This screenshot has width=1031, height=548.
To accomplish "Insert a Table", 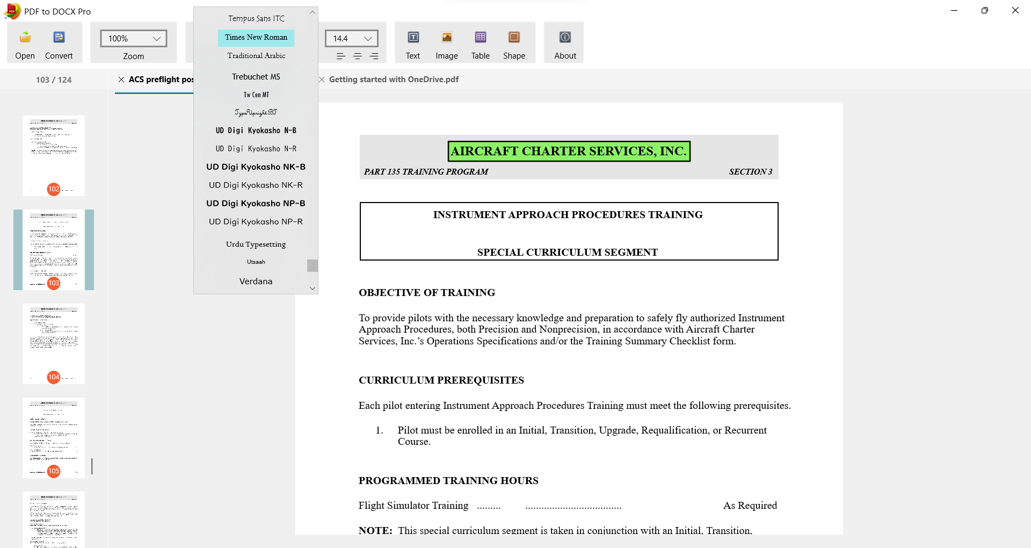I will pos(480,43).
